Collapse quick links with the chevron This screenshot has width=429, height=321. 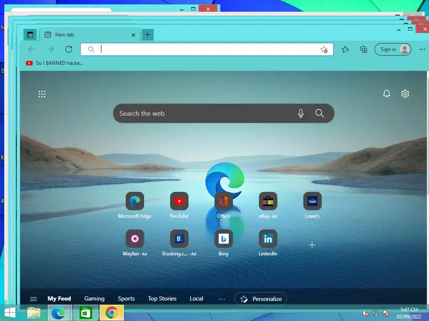pyautogui.click(x=327, y=179)
